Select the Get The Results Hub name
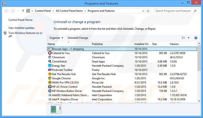The height and width of the screenshot is (118, 203). pos(64,74)
